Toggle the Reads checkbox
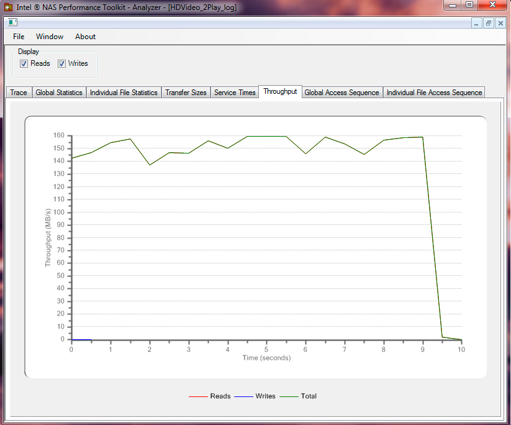This screenshot has width=511, height=425. coord(24,63)
